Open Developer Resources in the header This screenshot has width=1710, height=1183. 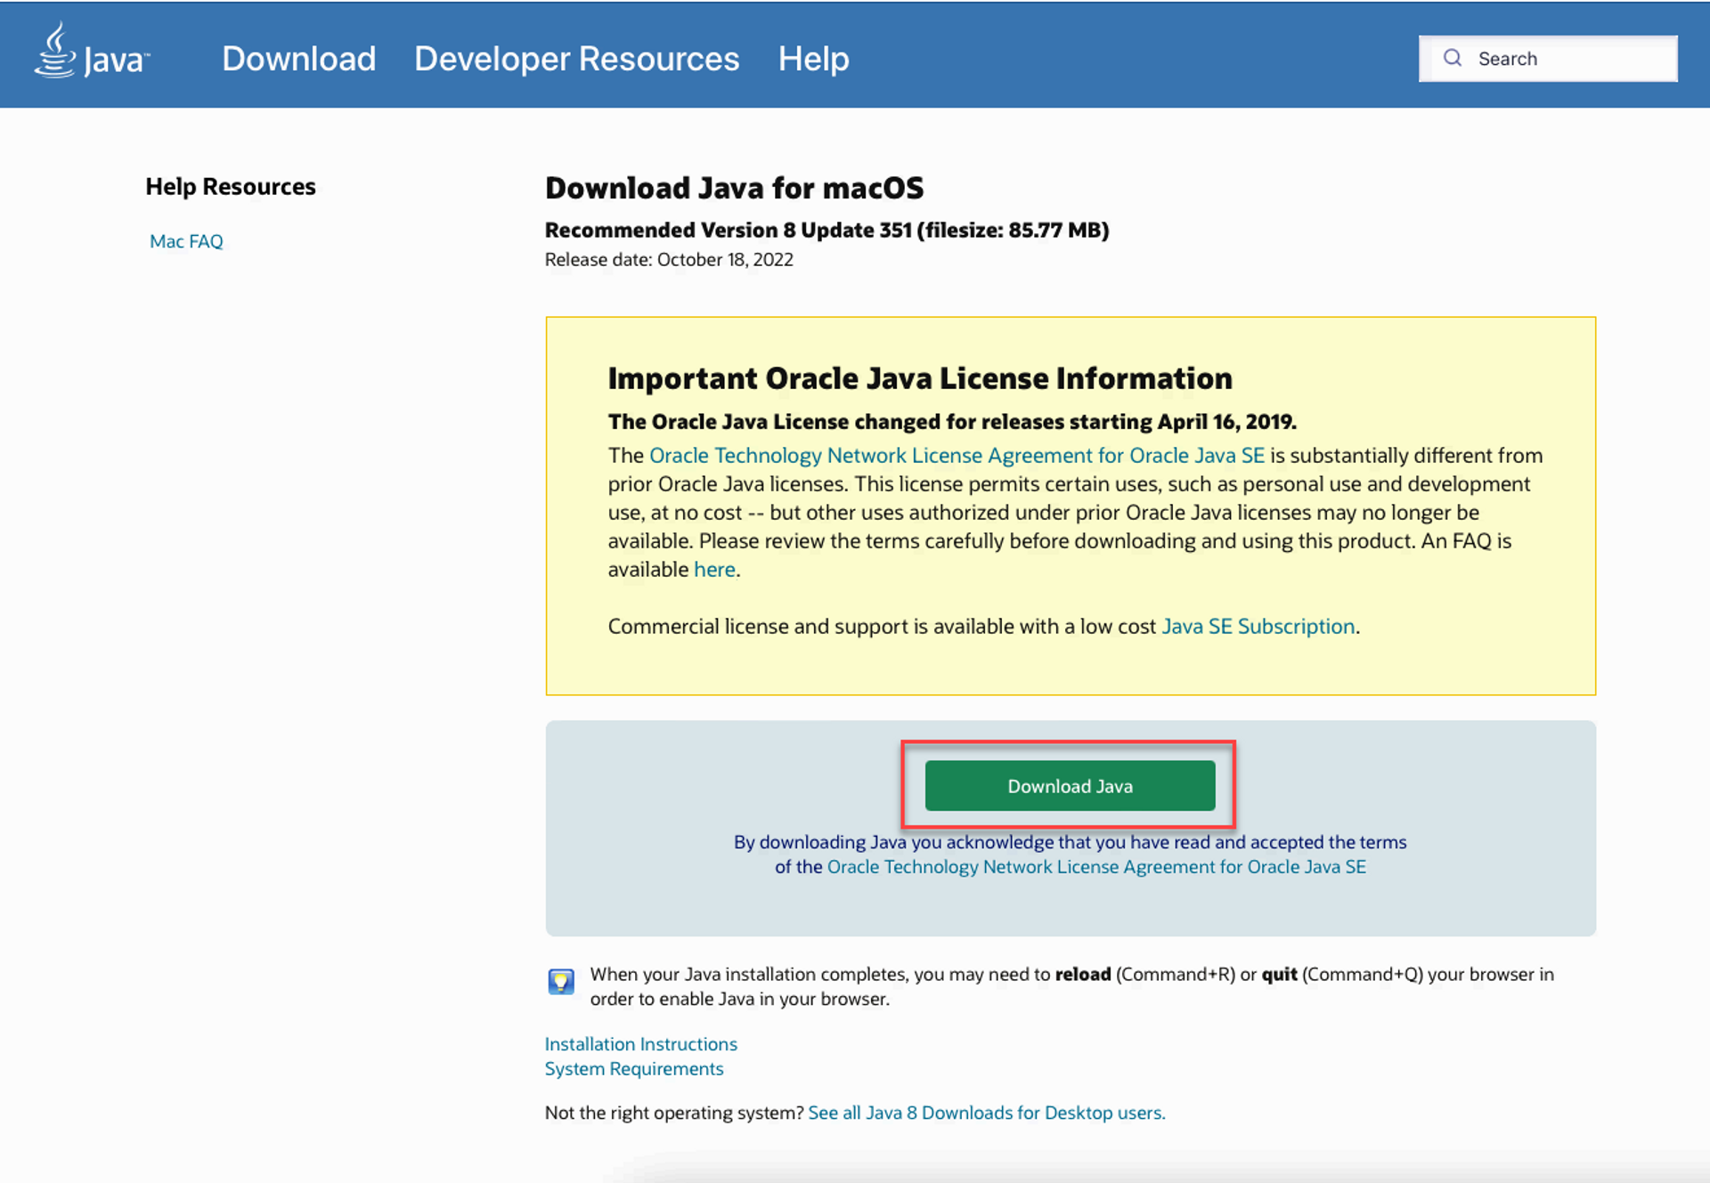coord(576,59)
